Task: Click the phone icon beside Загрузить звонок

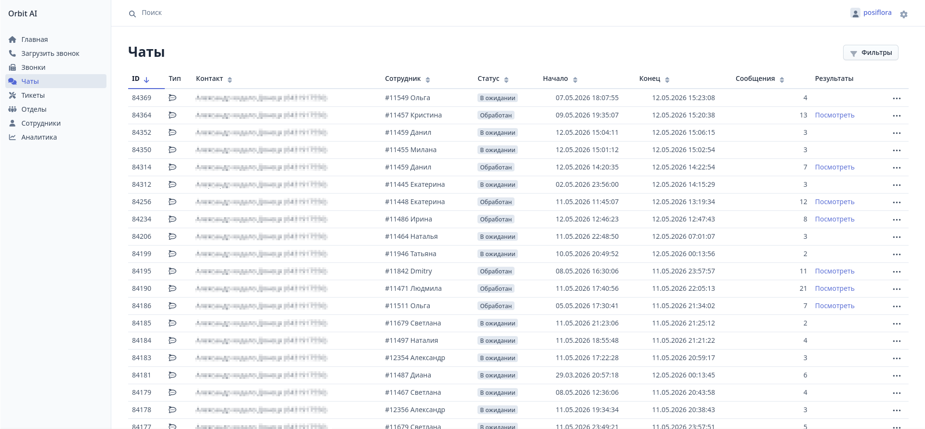Action: pos(13,53)
